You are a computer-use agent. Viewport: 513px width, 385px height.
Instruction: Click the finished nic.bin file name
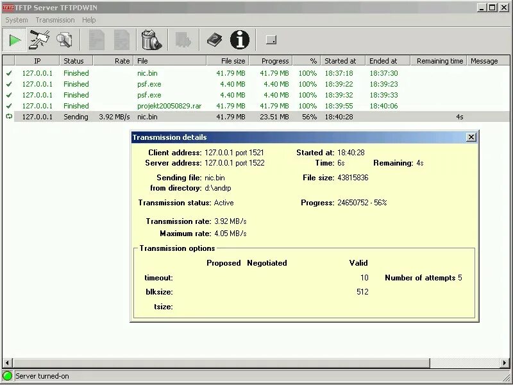(147, 73)
